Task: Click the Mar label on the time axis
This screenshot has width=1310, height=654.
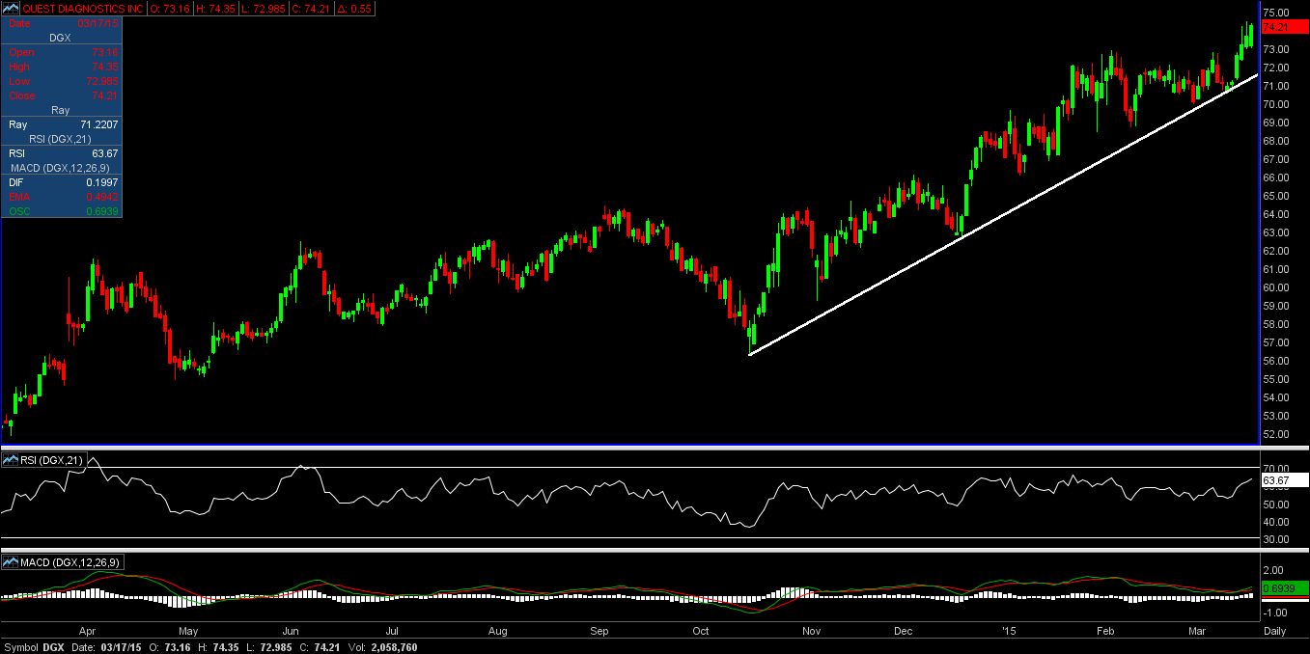Action: click(1199, 631)
